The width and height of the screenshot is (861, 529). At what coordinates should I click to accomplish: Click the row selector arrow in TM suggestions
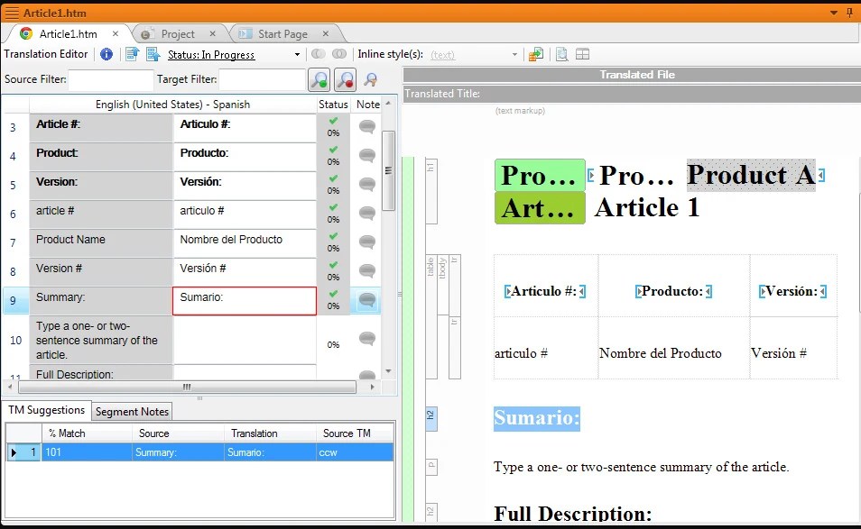14,452
